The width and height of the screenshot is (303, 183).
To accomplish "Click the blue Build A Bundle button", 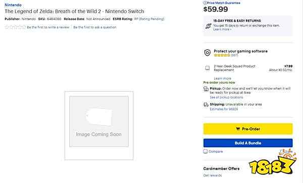I will (248, 143).
